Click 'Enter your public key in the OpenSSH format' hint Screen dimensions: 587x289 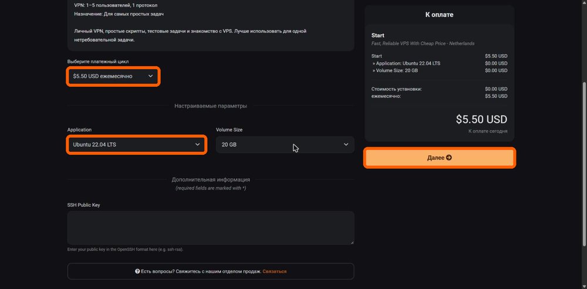[x=126, y=249]
